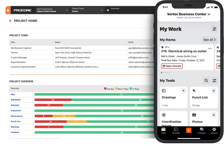Click the red Punch List bar showing 16

51,121
